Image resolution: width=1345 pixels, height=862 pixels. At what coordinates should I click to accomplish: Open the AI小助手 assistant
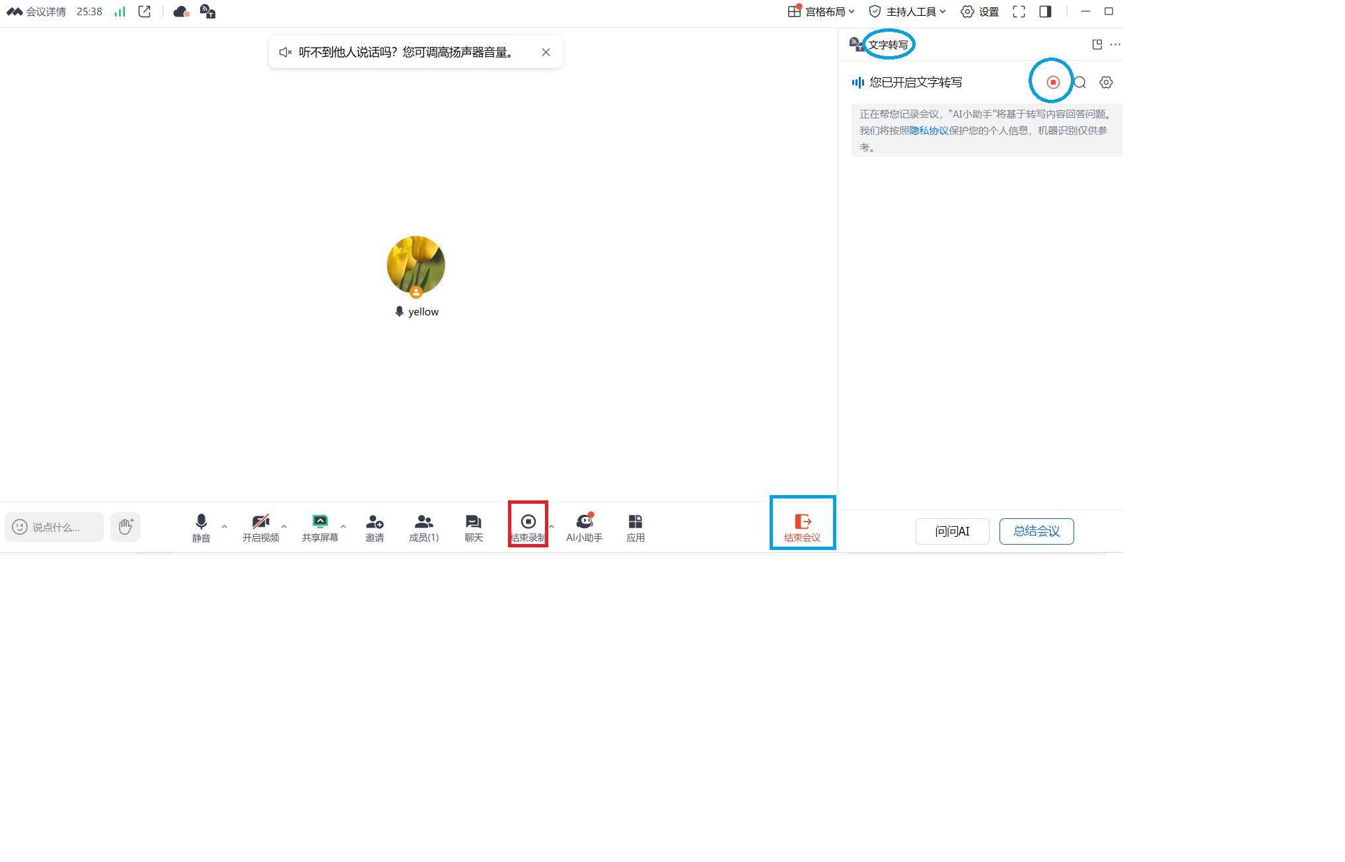pyautogui.click(x=584, y=528)
